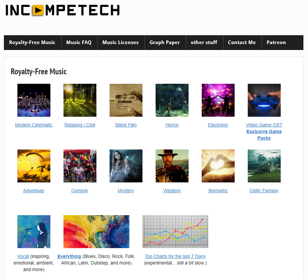Follow the Everything link

69,256
